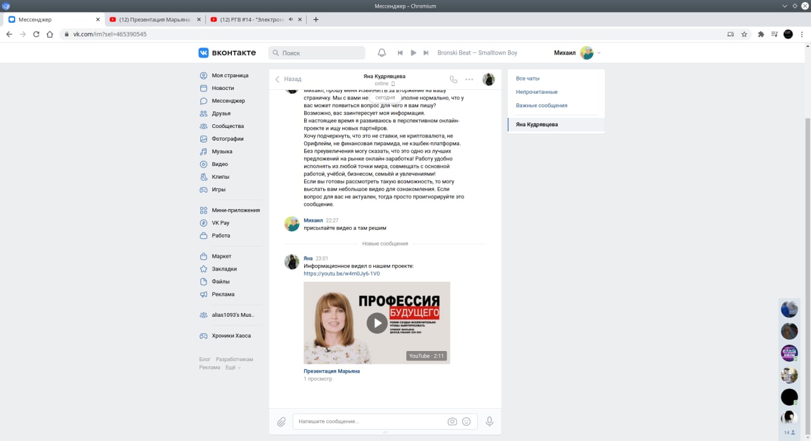
Task: Select Яна Кудрявцева conversation in right panel
Action: point(556,125)
